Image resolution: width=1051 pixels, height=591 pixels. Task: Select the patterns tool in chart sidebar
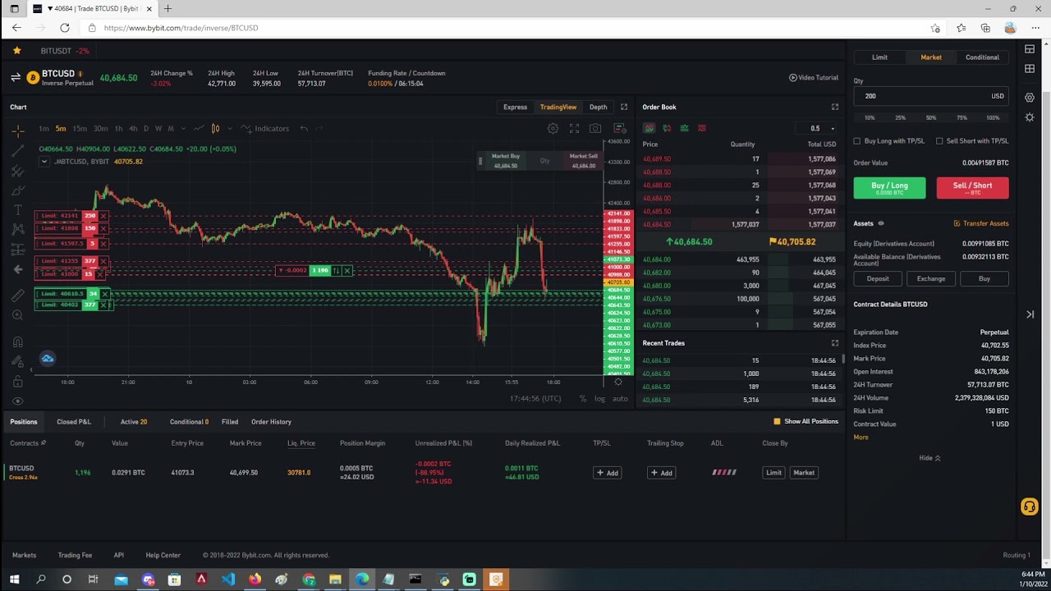(x=18, y=230)
